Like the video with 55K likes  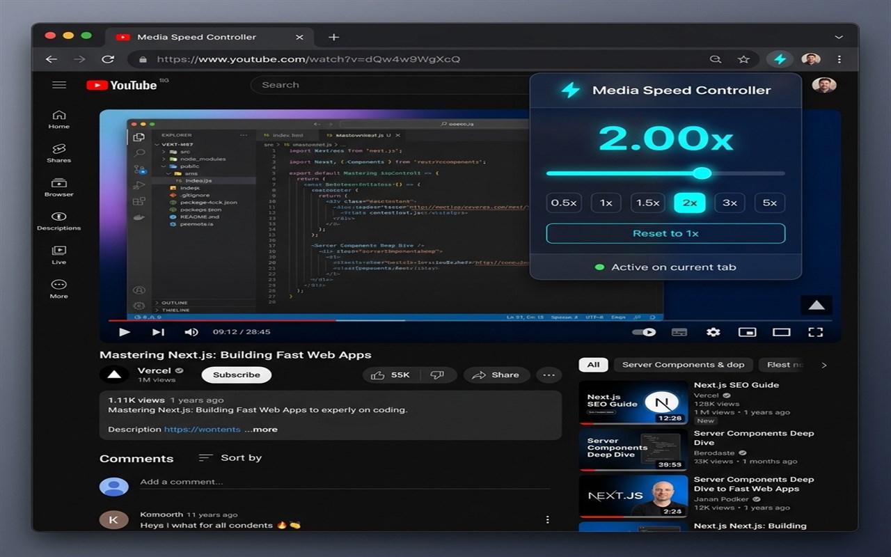391,375
